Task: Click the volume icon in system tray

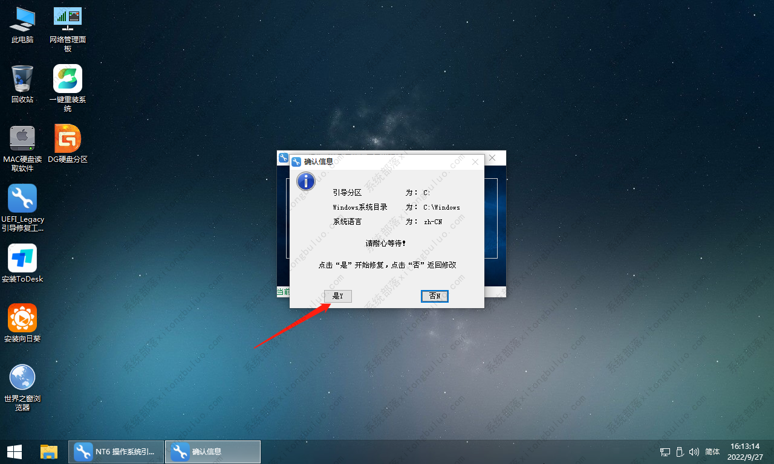Action: point(694,451)
